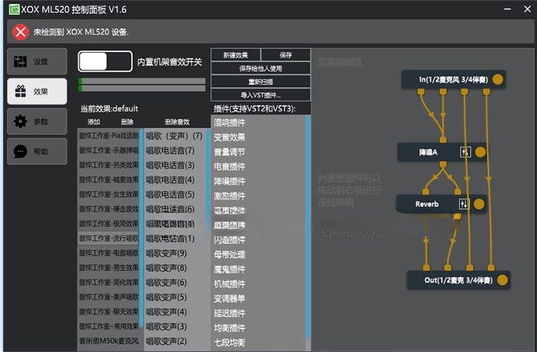Image resolution: width=537 pixels, height=352 pixels.
Task: Open the settings sliders icon on 降噪A
Action: point(465,152)
